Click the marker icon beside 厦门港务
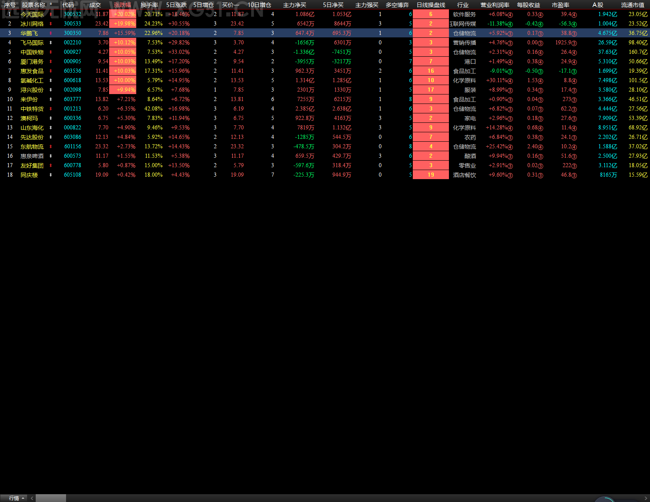650x502 pixels. pyautogui.click(x=50, y=62)
